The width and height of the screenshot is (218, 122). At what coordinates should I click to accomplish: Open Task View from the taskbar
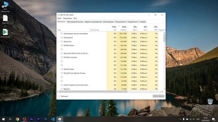pos(10,119)
